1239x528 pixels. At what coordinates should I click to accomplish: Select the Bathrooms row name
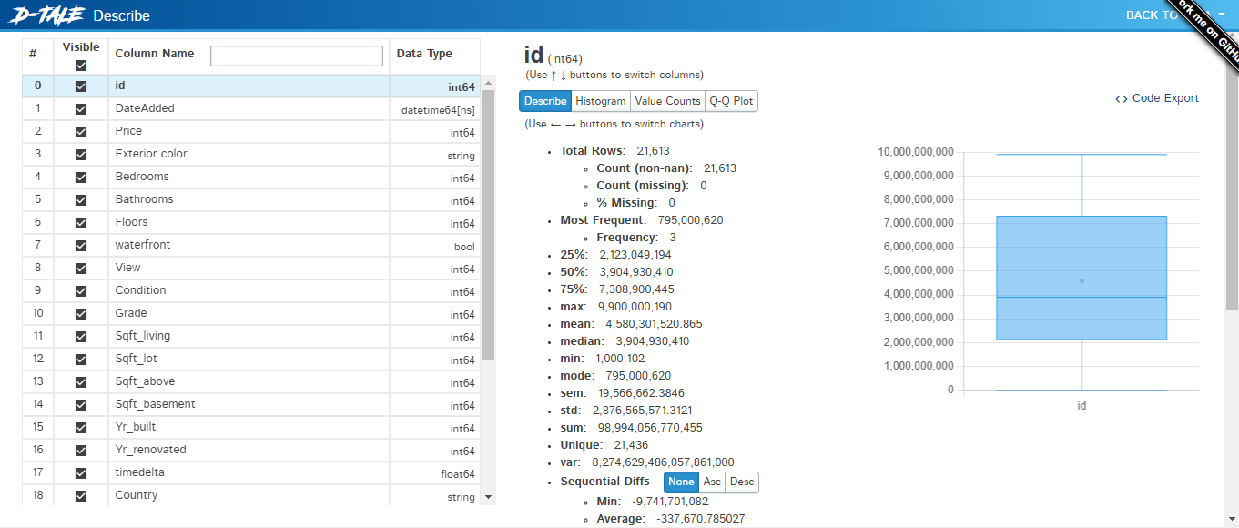144,199
